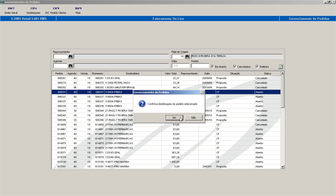Select pedido 614967 row
Viewport: 336px width, 196px height.
[x=166, y=134]
